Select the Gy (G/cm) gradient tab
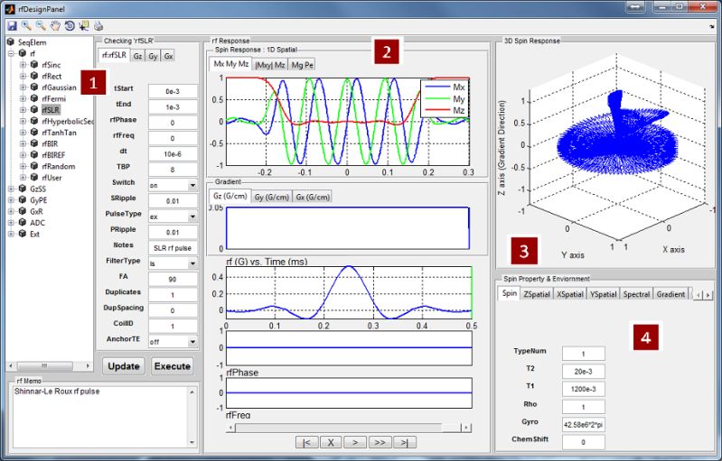The image size is (722, 461). click(x=272, y=197)
